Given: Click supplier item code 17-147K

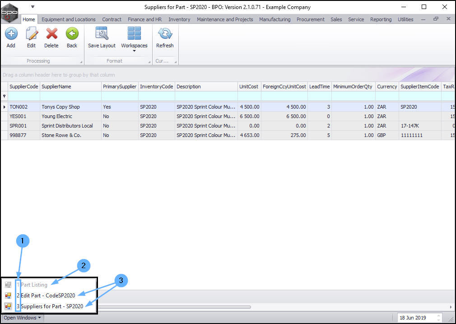Looking at the screenshot, I should (x=410, y=126).
